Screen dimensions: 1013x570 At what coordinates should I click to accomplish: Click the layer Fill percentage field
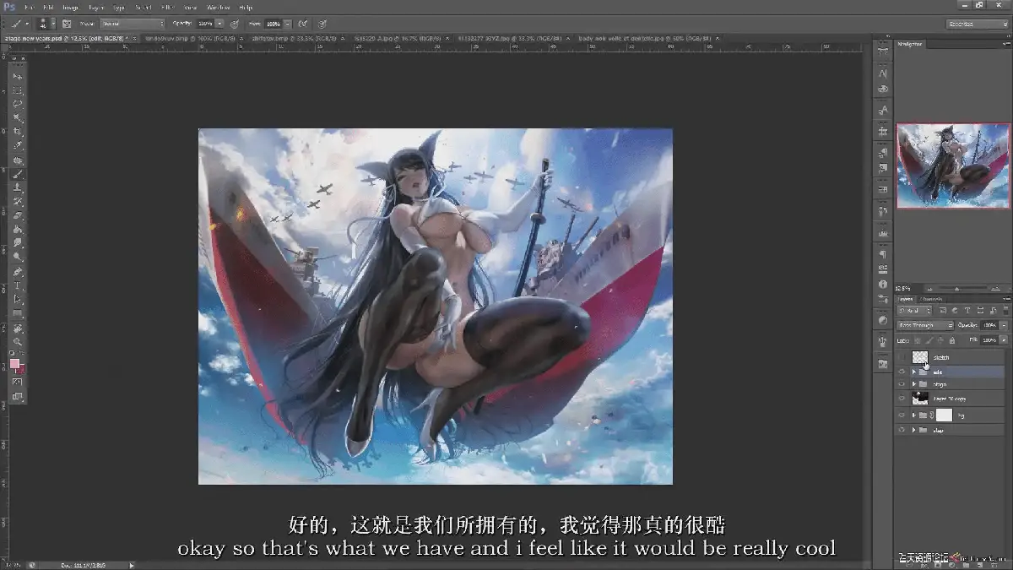[990, 340]
